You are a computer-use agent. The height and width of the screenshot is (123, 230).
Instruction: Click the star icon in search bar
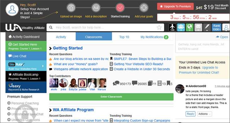coord(159,27)
